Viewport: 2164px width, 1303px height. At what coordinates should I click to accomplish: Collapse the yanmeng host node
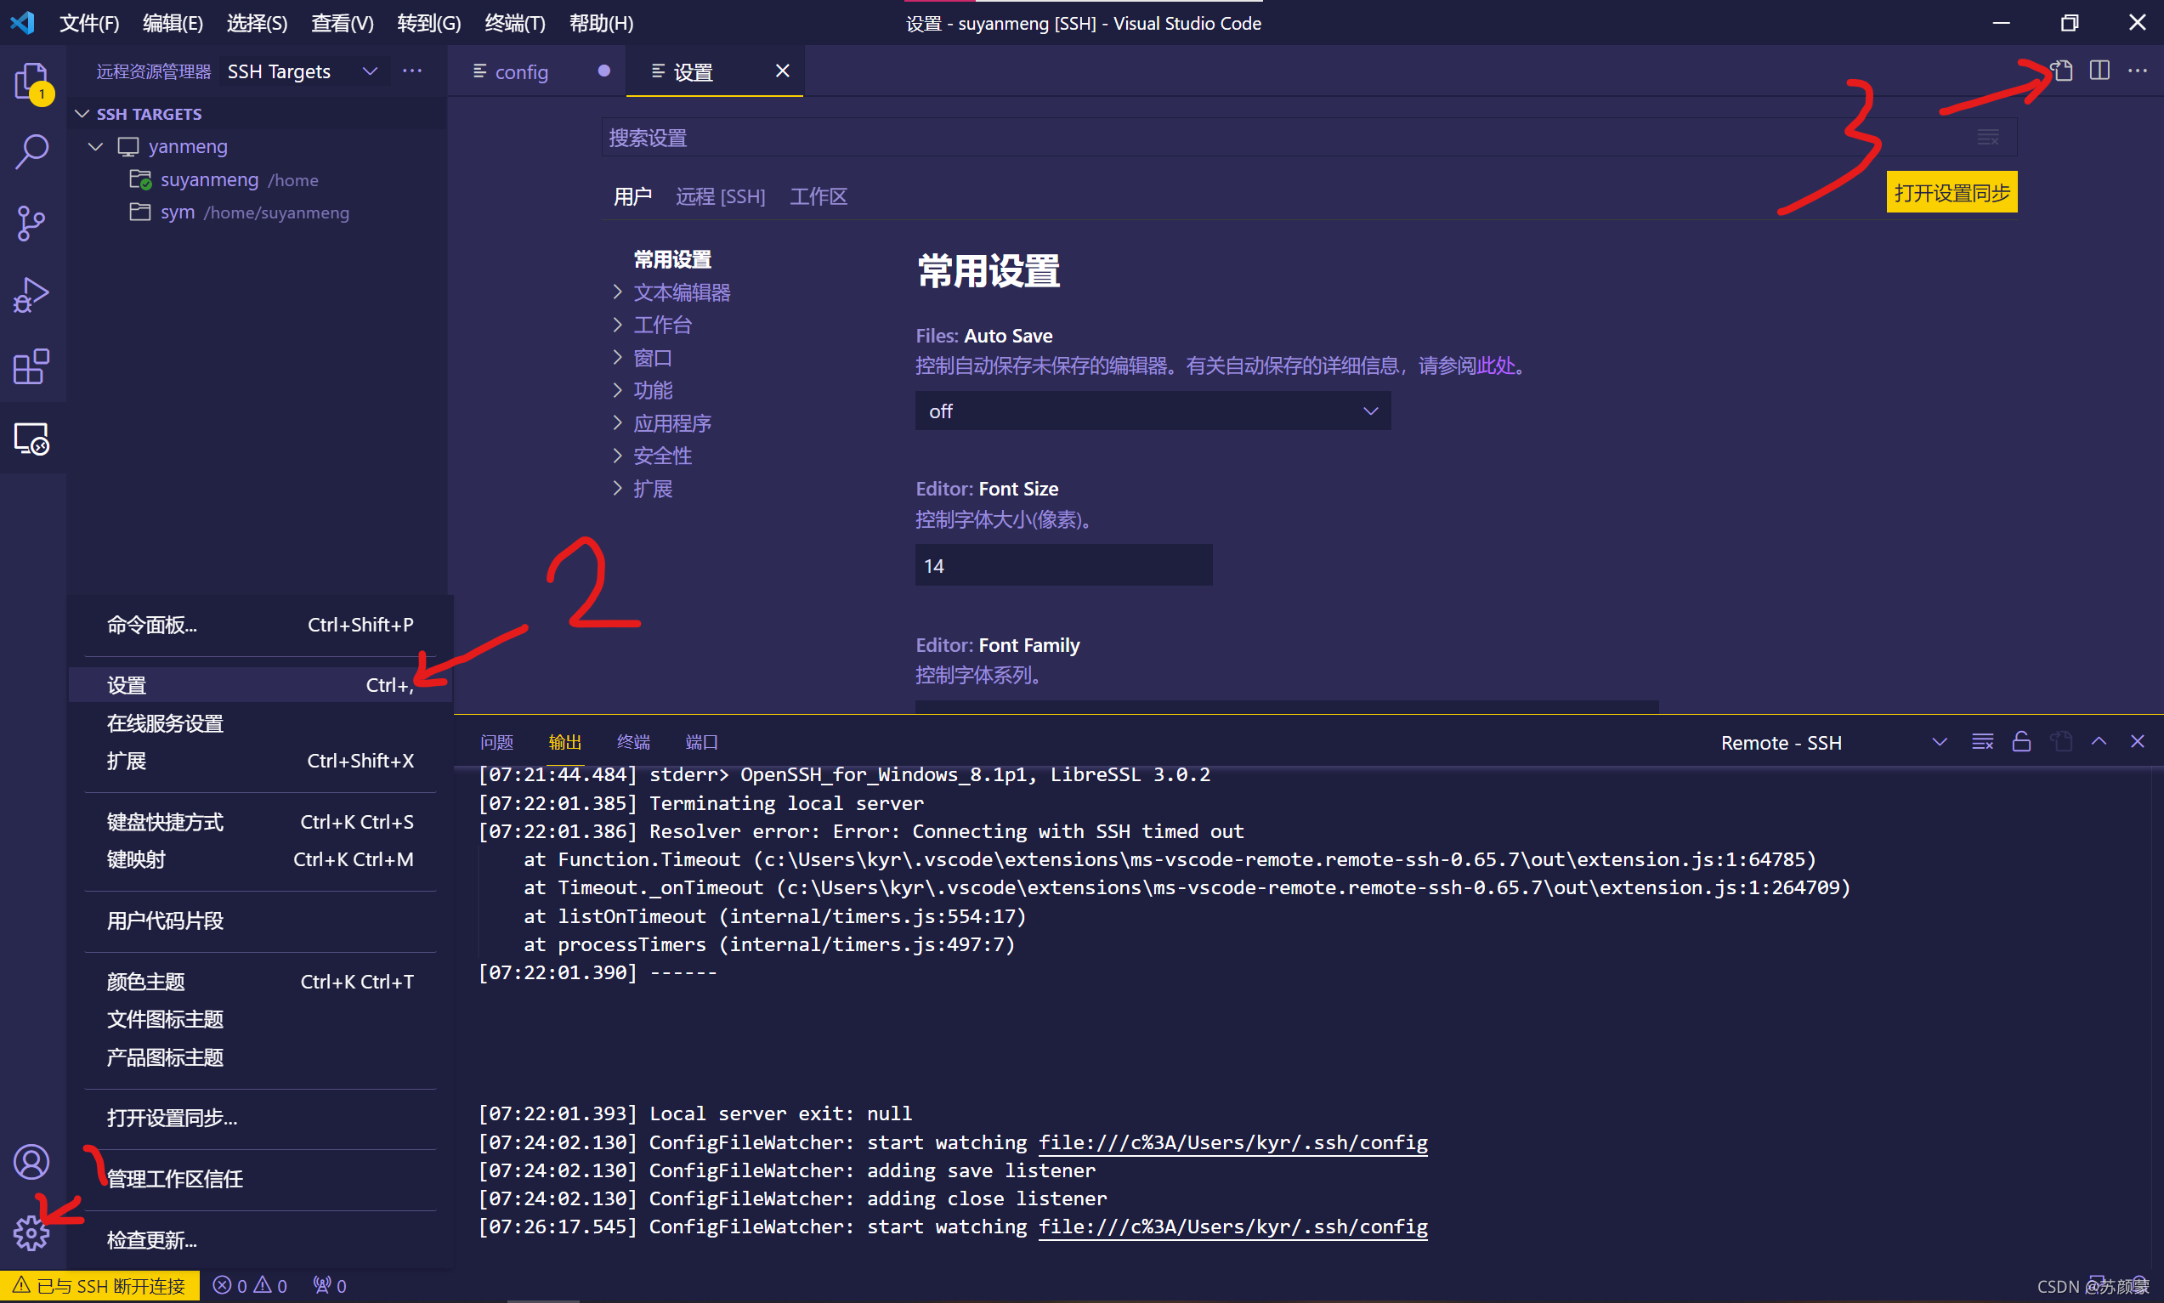[96, 147]
